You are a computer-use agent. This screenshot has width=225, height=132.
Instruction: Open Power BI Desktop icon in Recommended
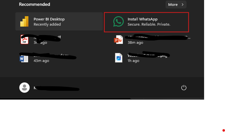coord(24,21)
